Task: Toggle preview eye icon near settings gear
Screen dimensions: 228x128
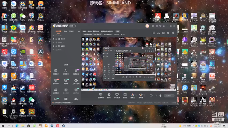Action: (x=156, y=96)
